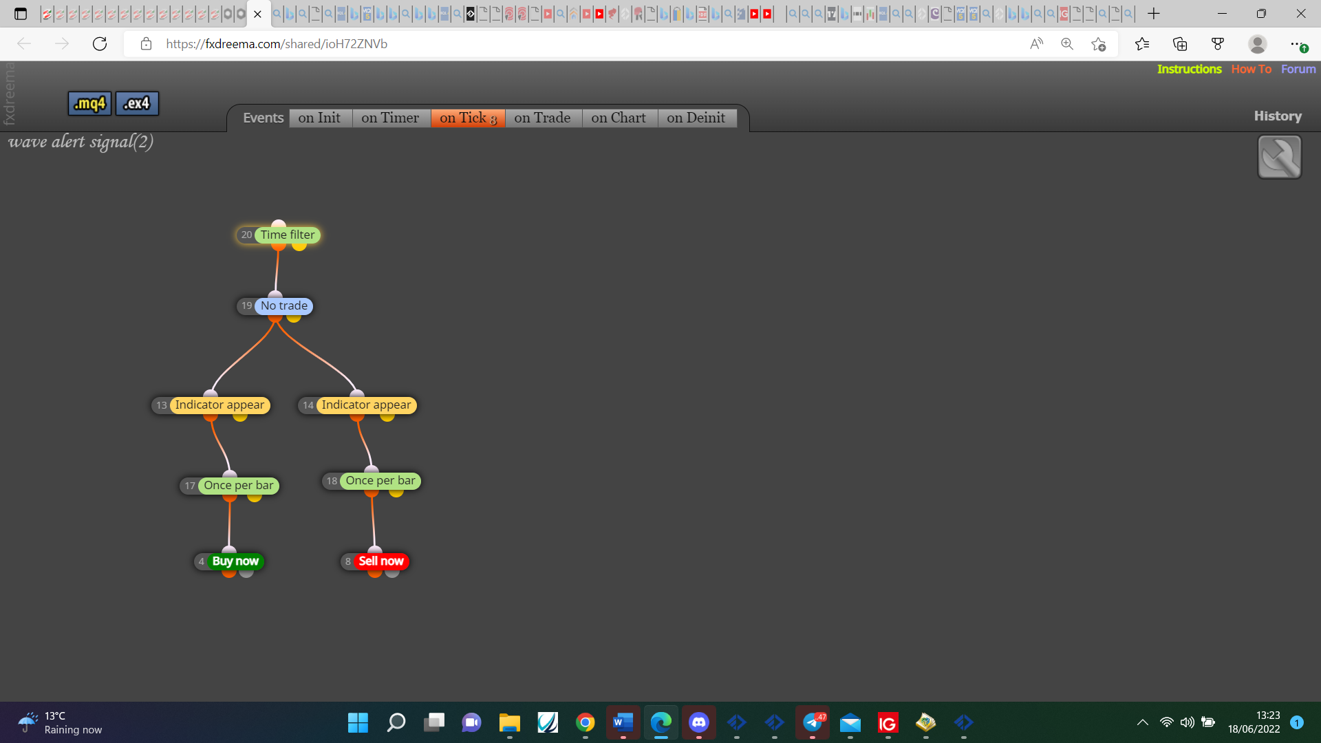Select Once per bar block 18
This screenshot has height=743, width=1321.
click(x=372, y=481)
